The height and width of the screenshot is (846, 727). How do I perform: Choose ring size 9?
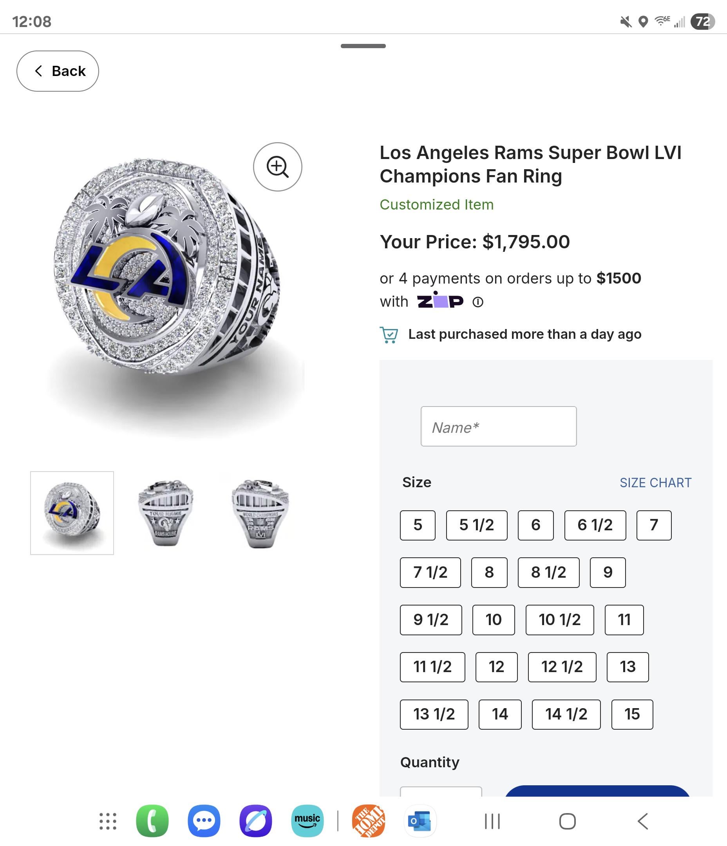607,573
